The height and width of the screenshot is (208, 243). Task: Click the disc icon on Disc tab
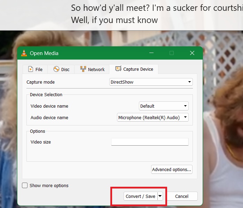click(x=56, y=69)
